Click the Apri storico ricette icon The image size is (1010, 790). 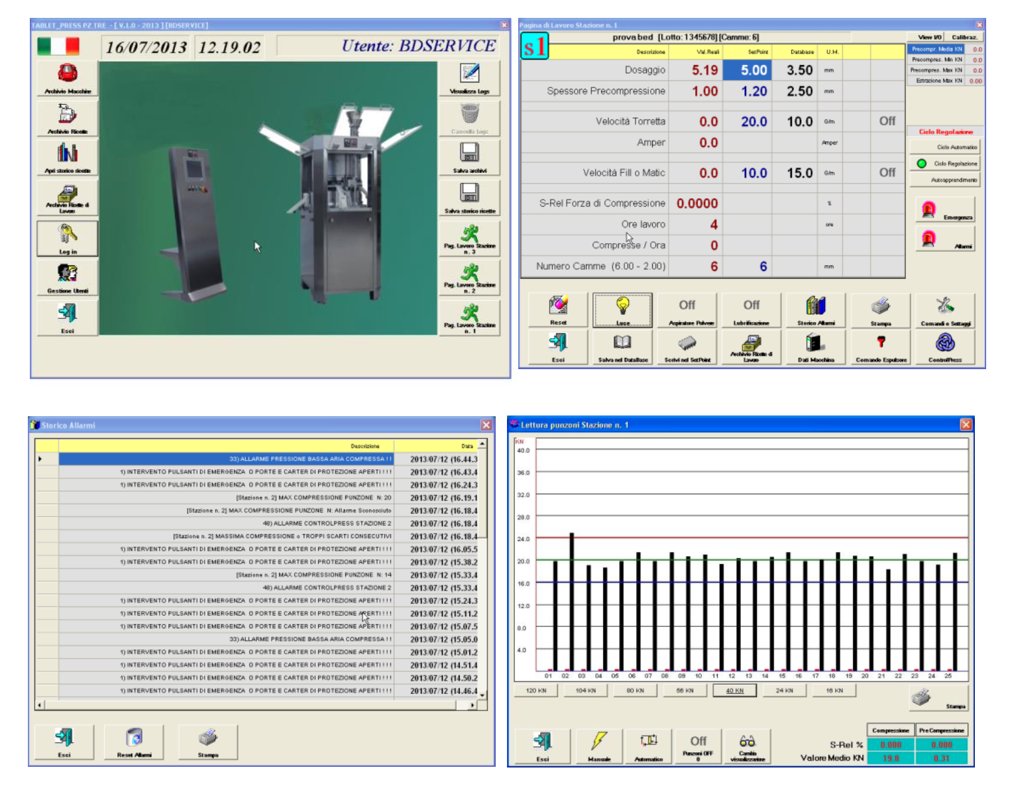68,157
